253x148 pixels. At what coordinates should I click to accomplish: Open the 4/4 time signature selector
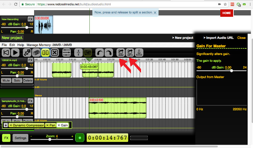[x=78, y=52]
